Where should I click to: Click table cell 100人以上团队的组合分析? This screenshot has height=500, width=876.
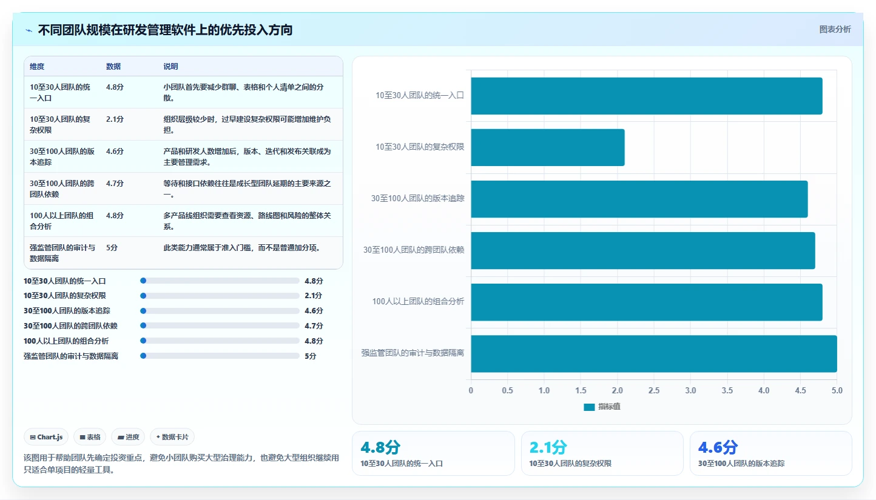(61, 221)
